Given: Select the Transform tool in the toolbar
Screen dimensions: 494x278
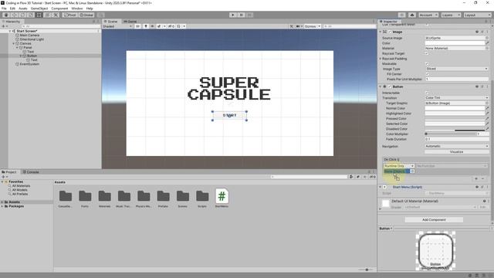Looking at the screenshot, I should tap(47, 15).
